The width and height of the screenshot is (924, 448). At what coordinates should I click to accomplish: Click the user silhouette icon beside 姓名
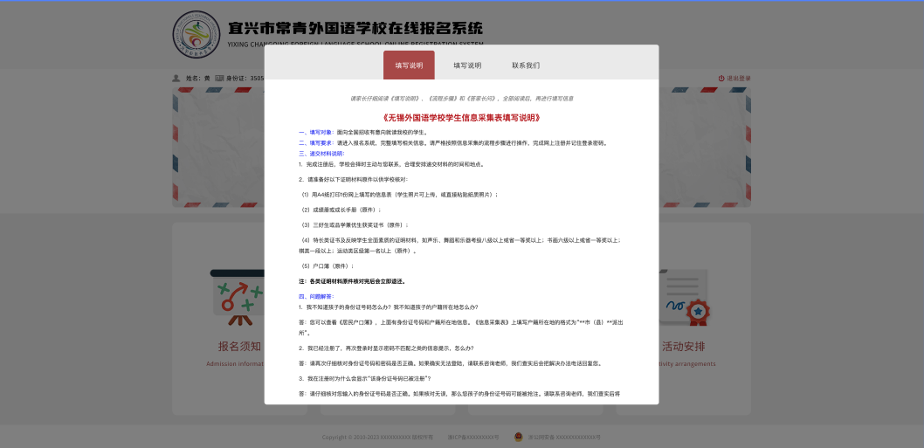point(176,78)
